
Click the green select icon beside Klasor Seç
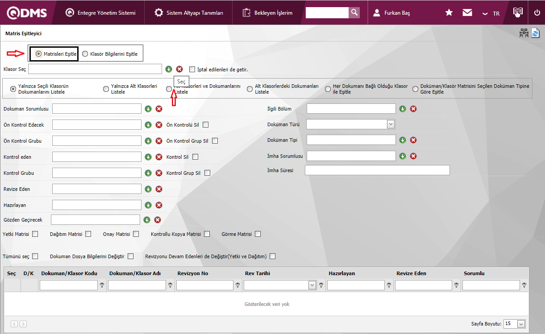(x=169, y=69)
